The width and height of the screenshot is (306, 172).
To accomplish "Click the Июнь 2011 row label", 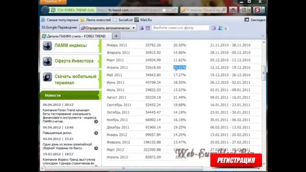I will (115, 83).
